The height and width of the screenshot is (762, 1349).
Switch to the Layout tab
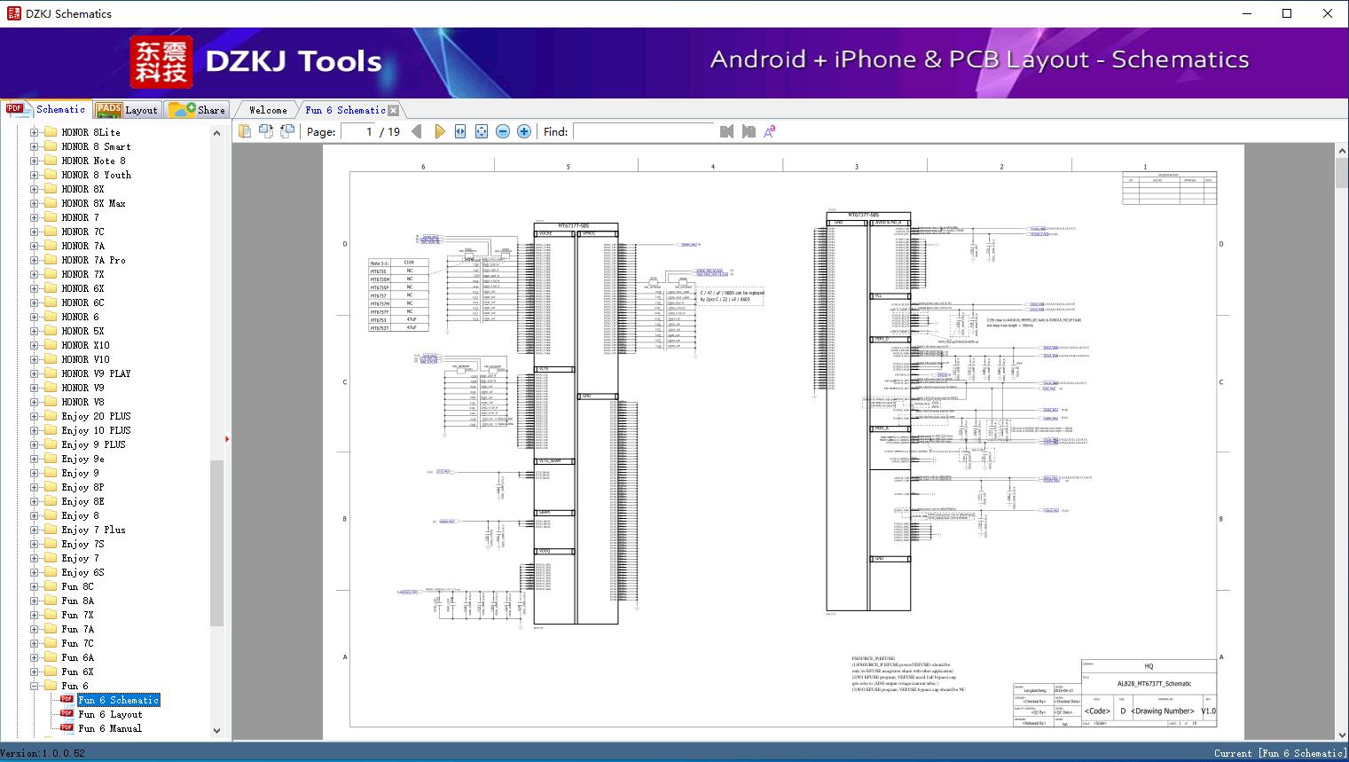point(127,110)
